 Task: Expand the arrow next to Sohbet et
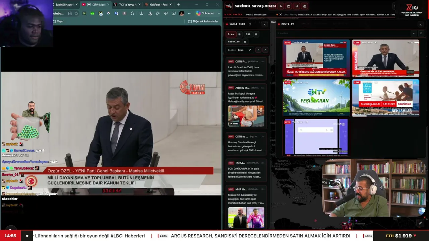pos(219,13)
